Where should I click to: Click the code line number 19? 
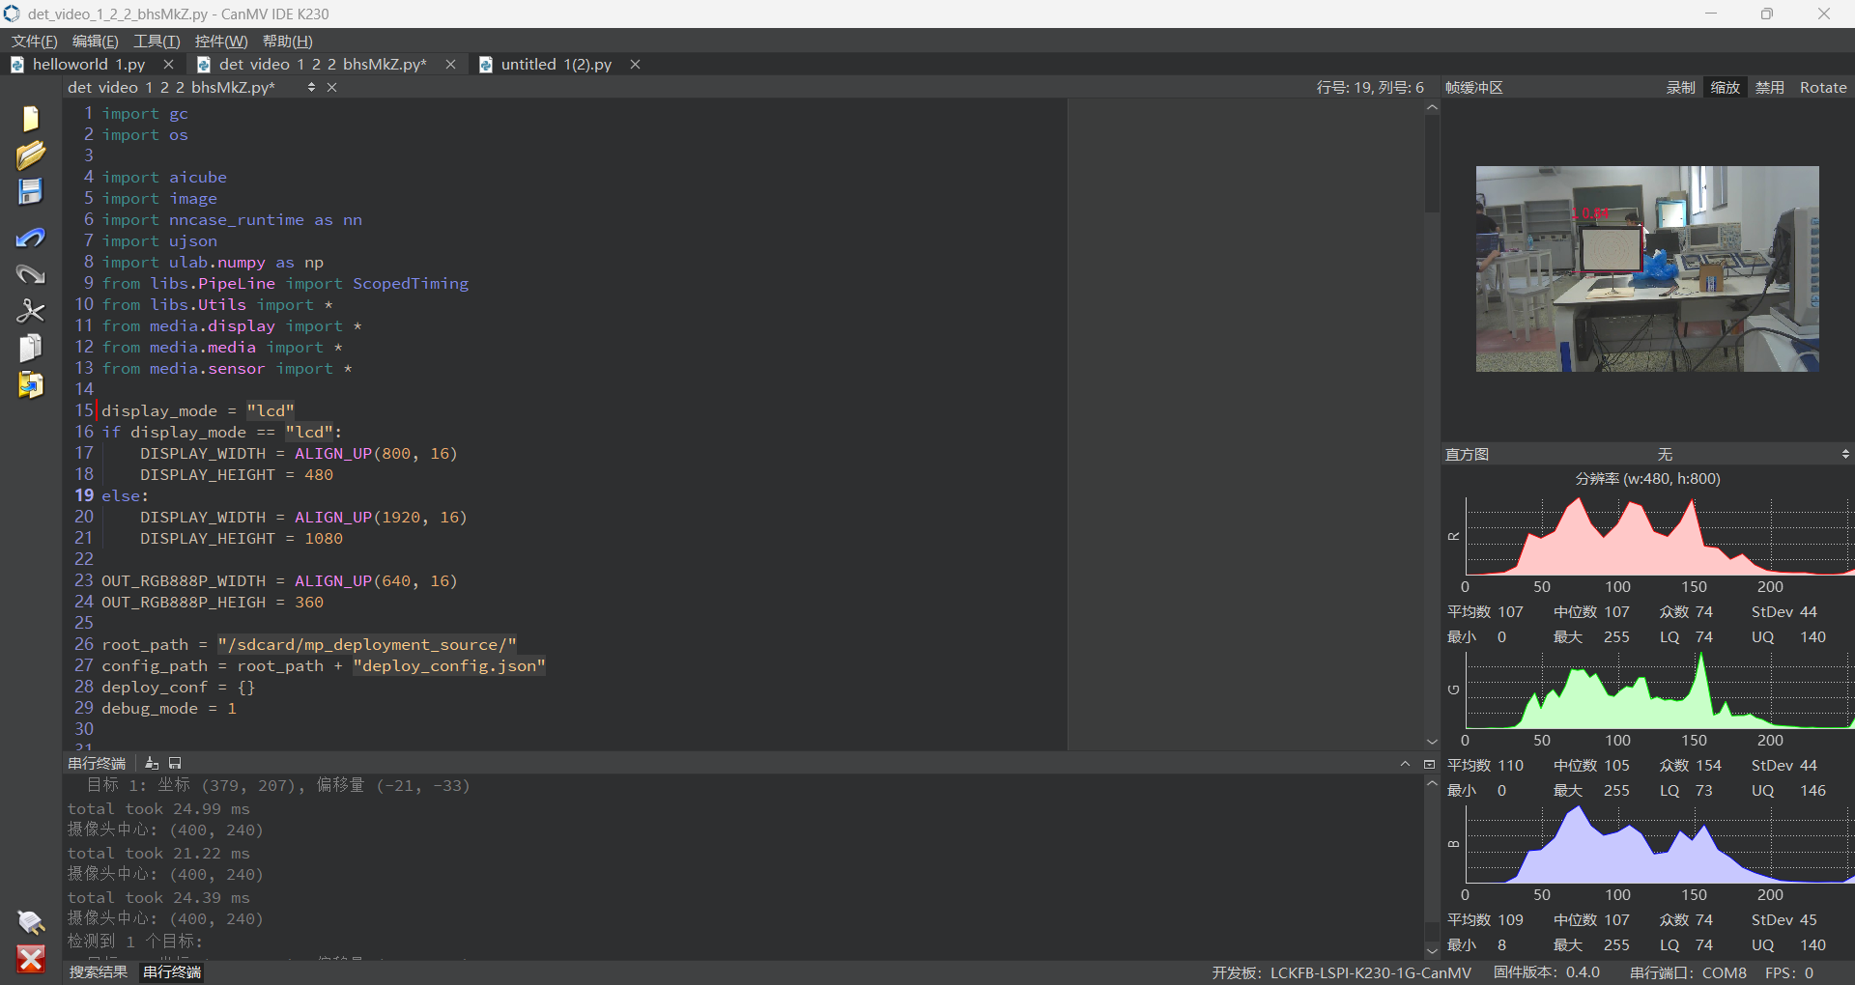[84, 495]
